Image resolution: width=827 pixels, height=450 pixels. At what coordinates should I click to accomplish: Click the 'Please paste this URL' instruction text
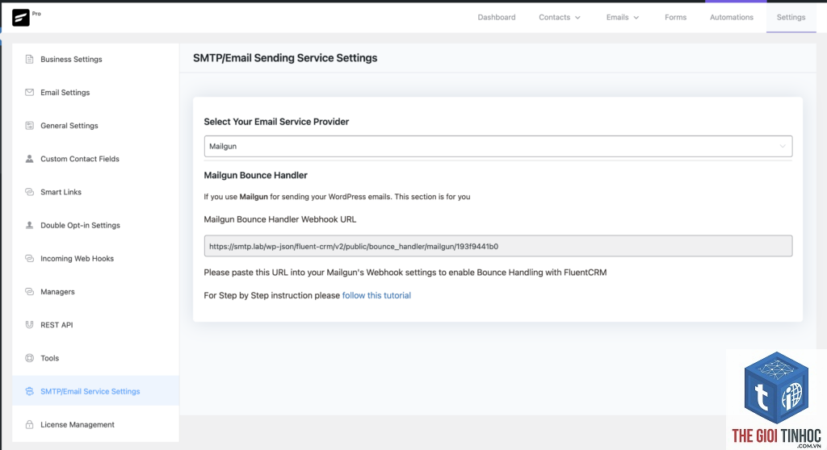tap(405, 273)
